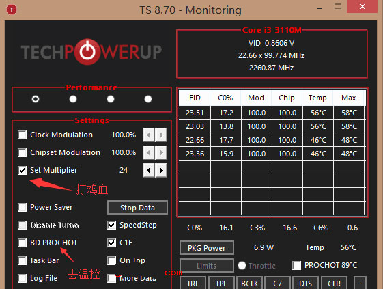Enable the Log File checkbox
Viewport: 383px width, 289px height.
[23, 278]
